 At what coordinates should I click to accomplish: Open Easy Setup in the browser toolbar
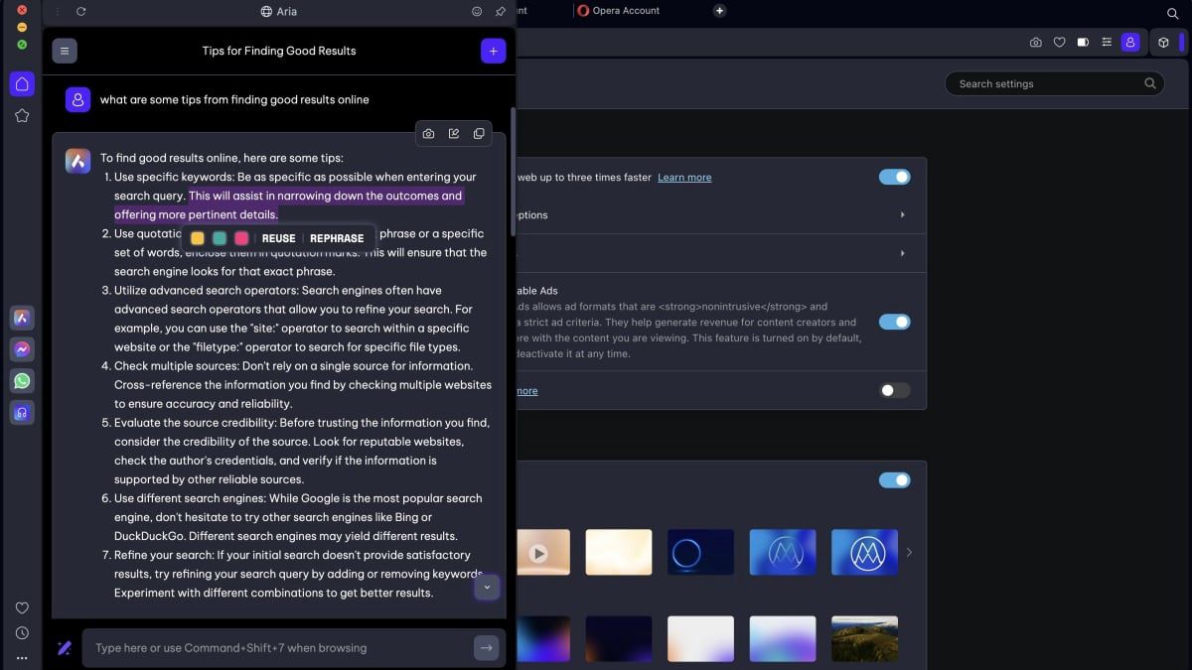(x=1107, y=43)
